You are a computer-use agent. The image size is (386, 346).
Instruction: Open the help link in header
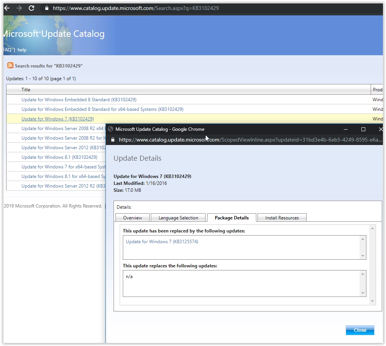(22, 50)
